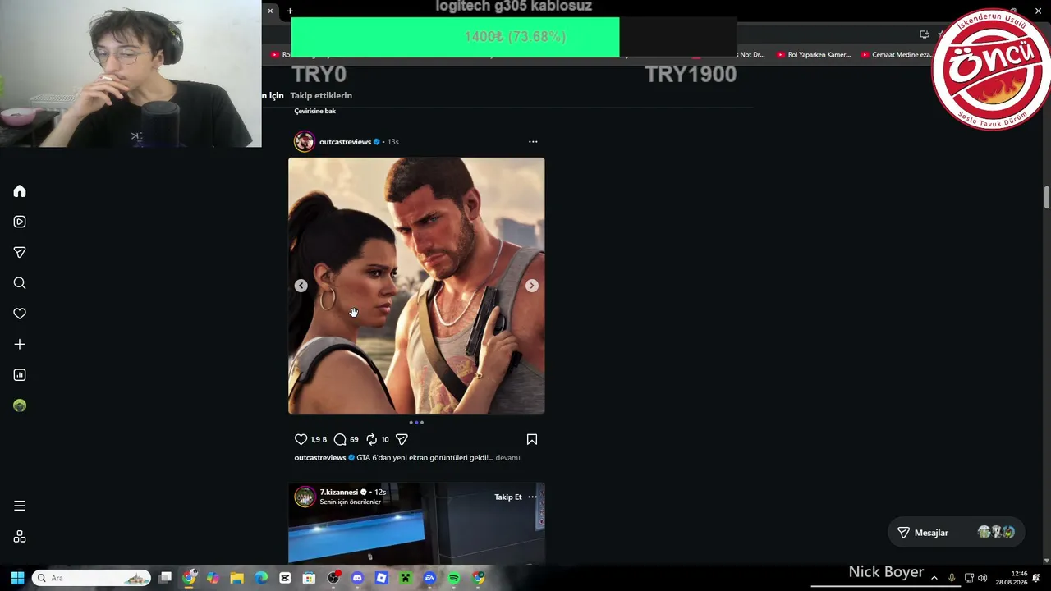Open outcastreviews profile picture

point(305,141)
